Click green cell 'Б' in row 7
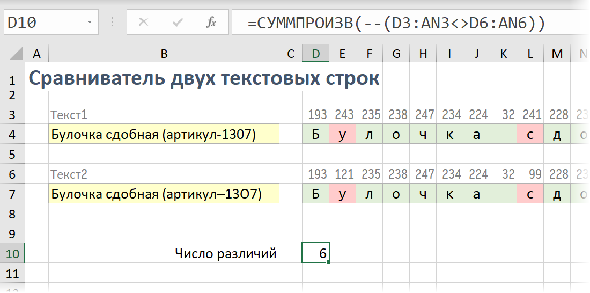This screenshot has width=590, height=293. pyautogui.click(x=315, y=194)
